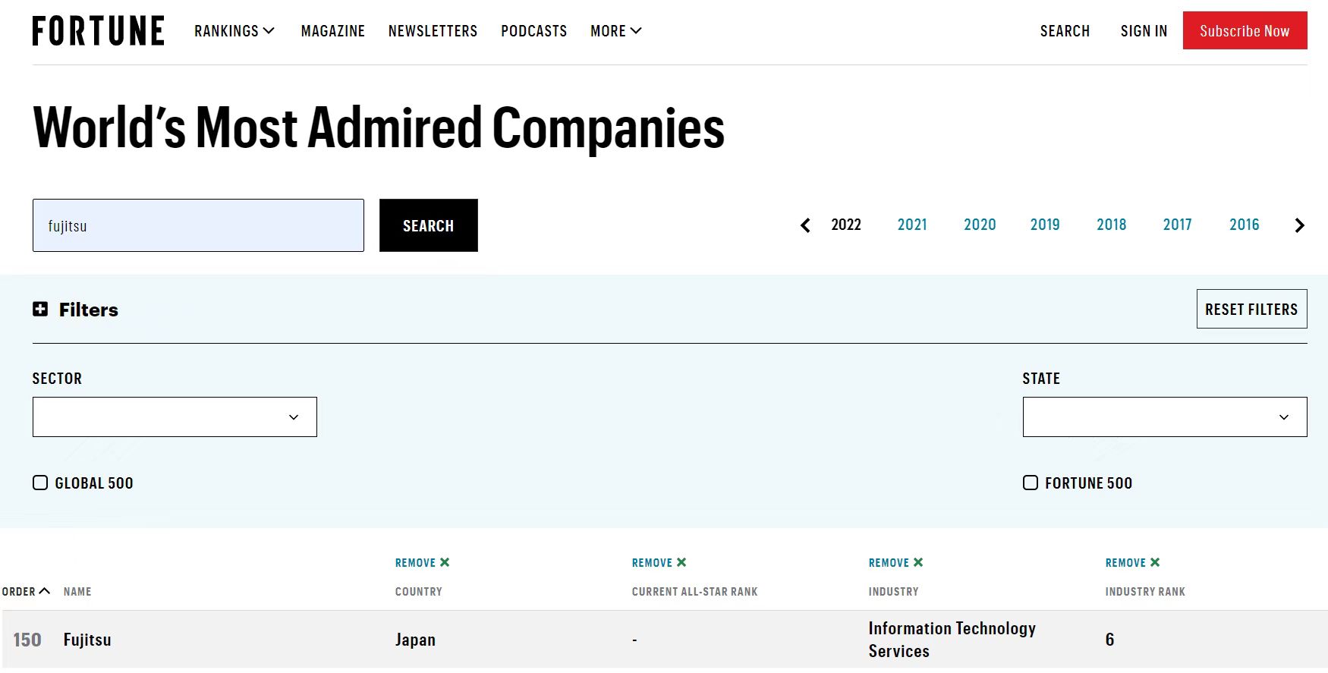Click the Subscribe Now button
Viewport: 1328px width, 673px height.
[1245, 31]
